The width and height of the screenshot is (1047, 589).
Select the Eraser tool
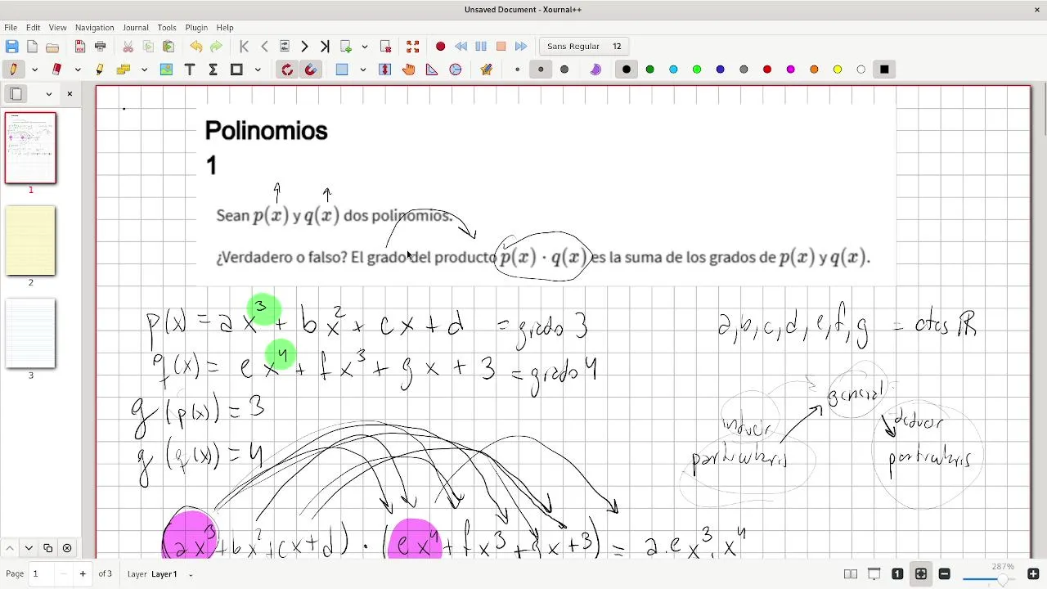(x=56, y=70)
